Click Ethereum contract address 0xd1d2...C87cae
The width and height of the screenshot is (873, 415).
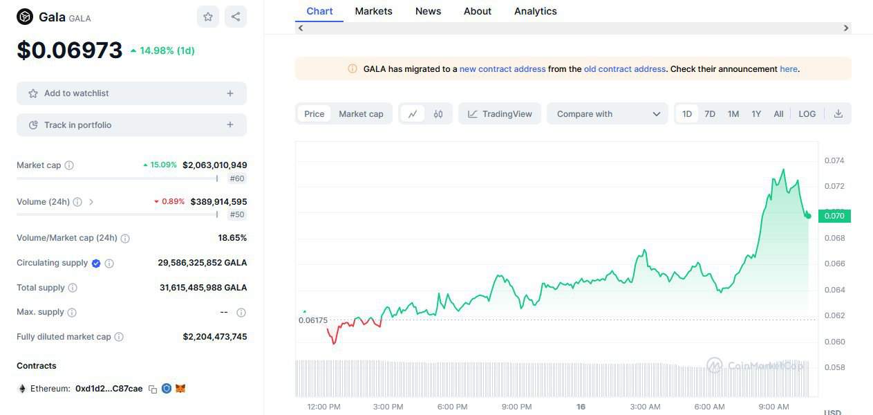point(109,389)
